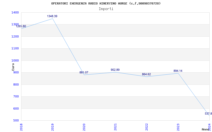Screen dimensions: 212x132
Task: Click the 1200 y-axis value
Action: pos(15,36)
